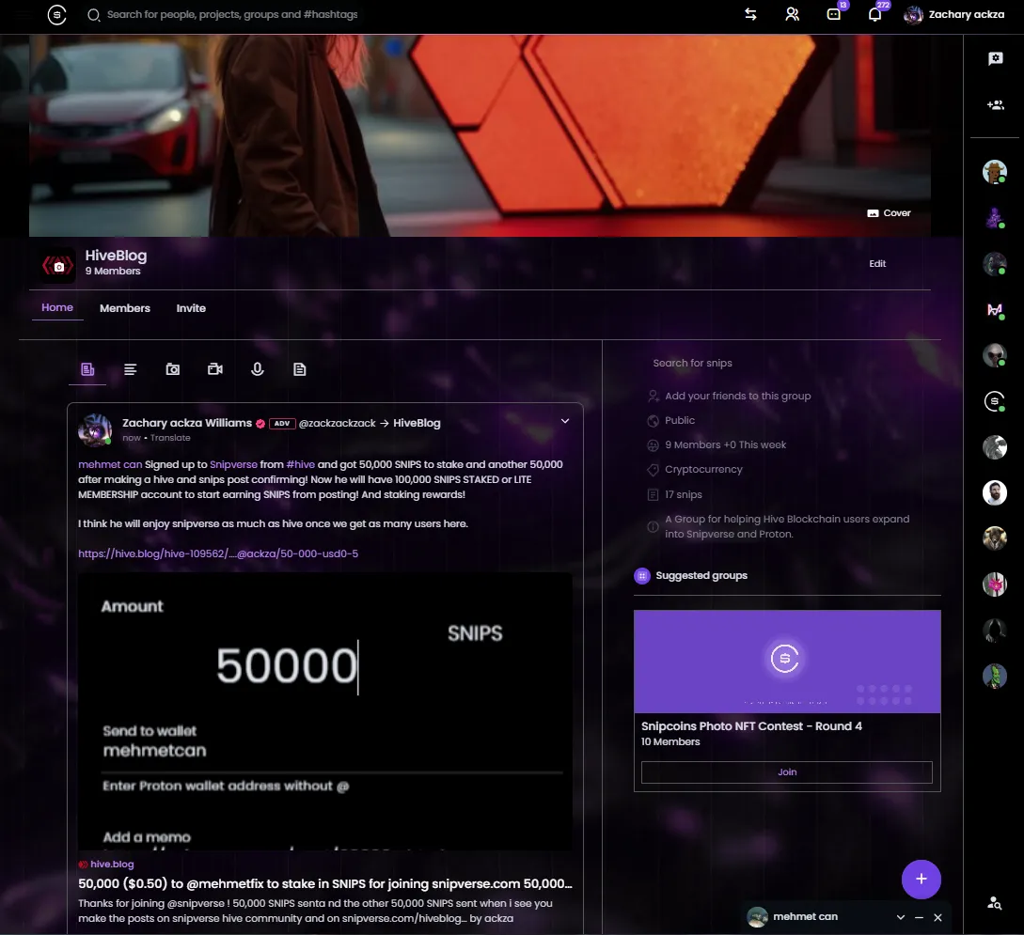Click the Zachary ackza Williams author name
The image size is (1024, 935).
[x=187, y=423]
